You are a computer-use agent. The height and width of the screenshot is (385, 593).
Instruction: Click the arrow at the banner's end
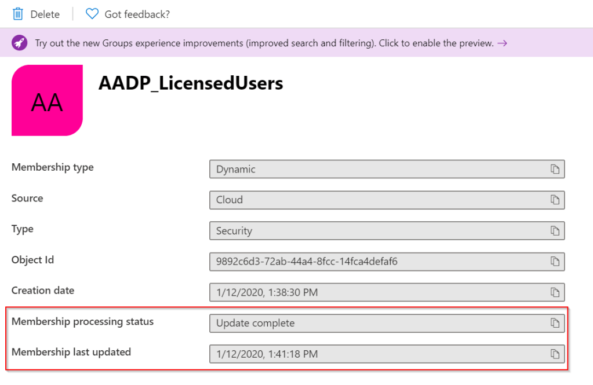tap(502, 43)
